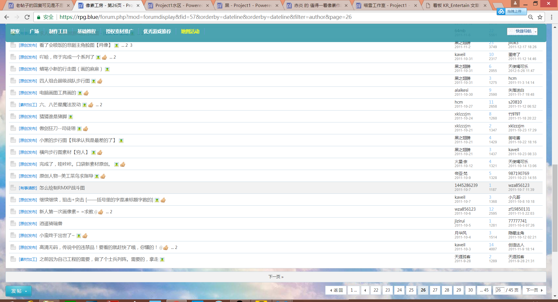The height and width of the screenshot is (302, 558).
Task: Click the [素材加工] tag on 六、八芒星魔法发动
Action: coord(28,105)
